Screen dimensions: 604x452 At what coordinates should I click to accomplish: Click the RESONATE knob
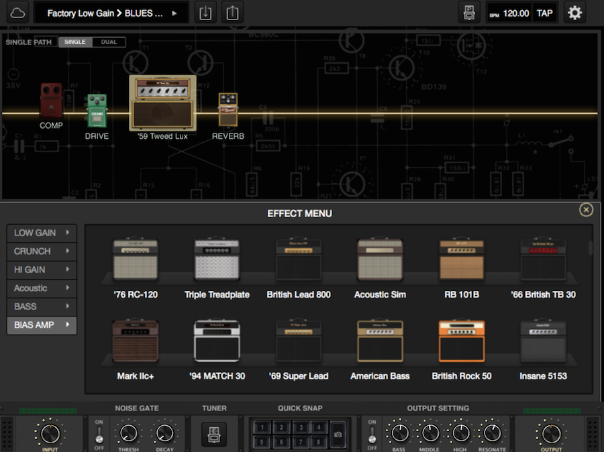click(x=491, y=433)
